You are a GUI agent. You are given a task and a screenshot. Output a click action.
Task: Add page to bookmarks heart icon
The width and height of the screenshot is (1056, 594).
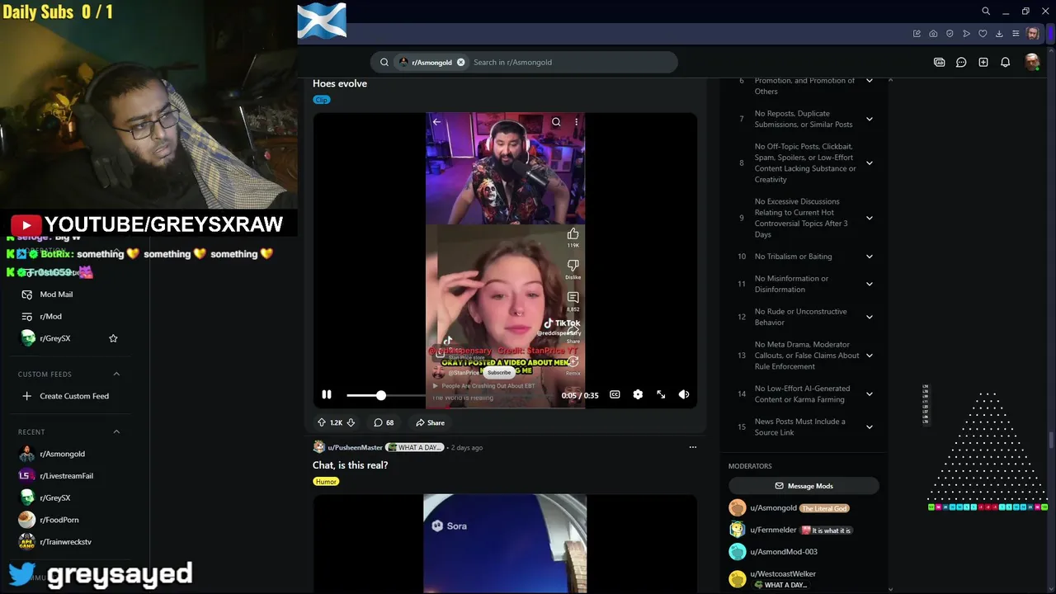click(983, 34)
